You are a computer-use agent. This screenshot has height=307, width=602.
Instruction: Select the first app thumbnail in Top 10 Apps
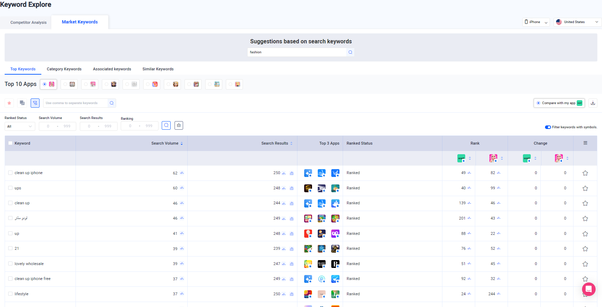coord(48,84)
